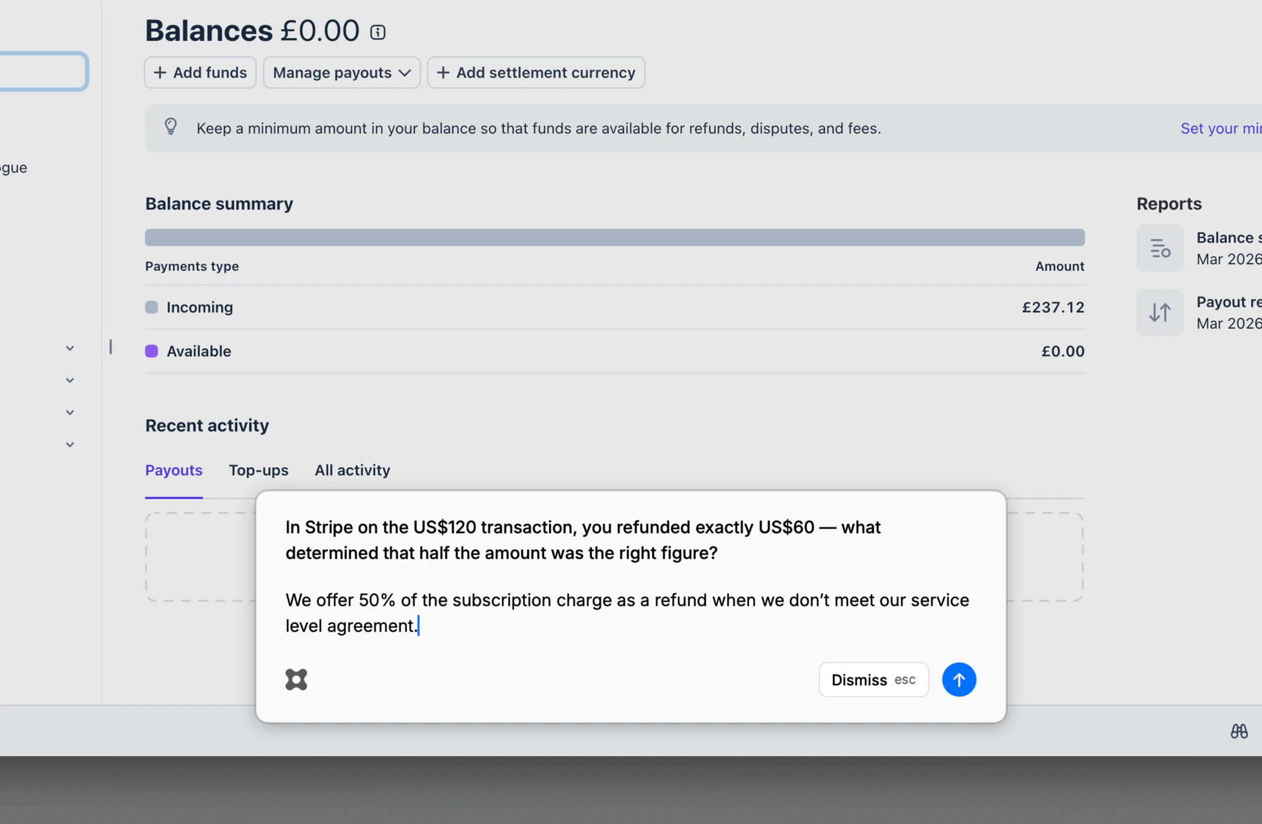Screen dimensions: 1262x824
Task: Select the Payouts tab
Action: [x=174, y=470]
